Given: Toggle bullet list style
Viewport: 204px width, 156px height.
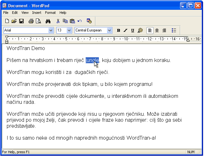Looking at the screenshot, I should (174, 31).
